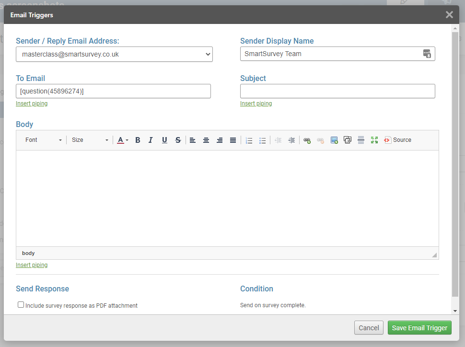
Task: Open the text color picker
Action: (x=123, y=140)
